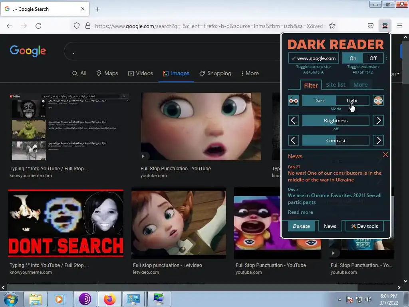Viewport: 409px width, 307px height.
Task: Open the Firefox hamburger menu
Action: (399, 26)
